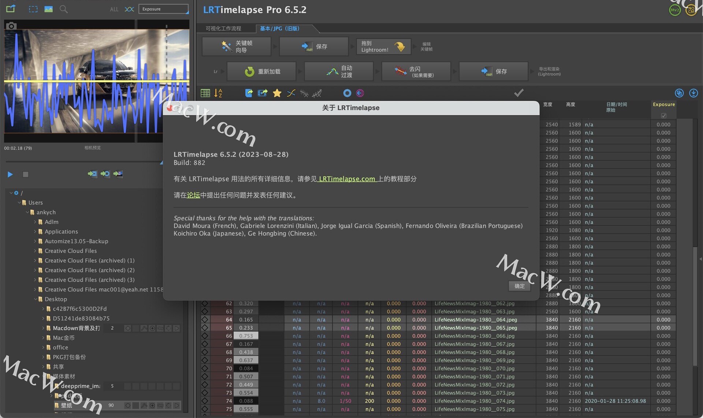Click the gray checkmark toolbar icon
The width and height of the screenshot is (703, 418).
tap(518, 93)
